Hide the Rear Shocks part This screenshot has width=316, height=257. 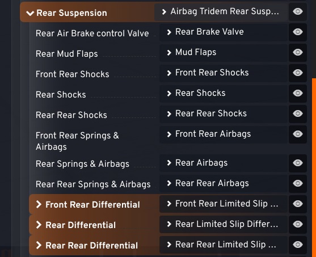pos(298,94)
